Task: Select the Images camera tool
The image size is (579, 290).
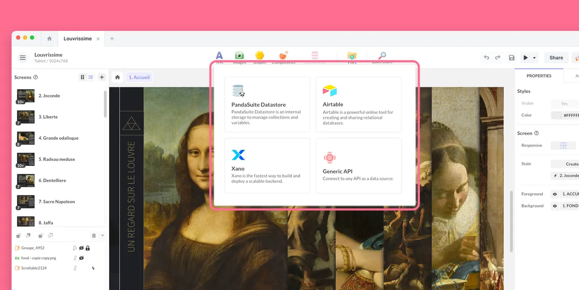Action: [239, 57]
